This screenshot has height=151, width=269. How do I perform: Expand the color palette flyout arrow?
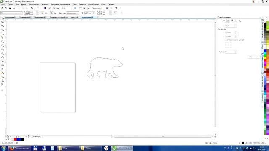click(x=266, y=18)
